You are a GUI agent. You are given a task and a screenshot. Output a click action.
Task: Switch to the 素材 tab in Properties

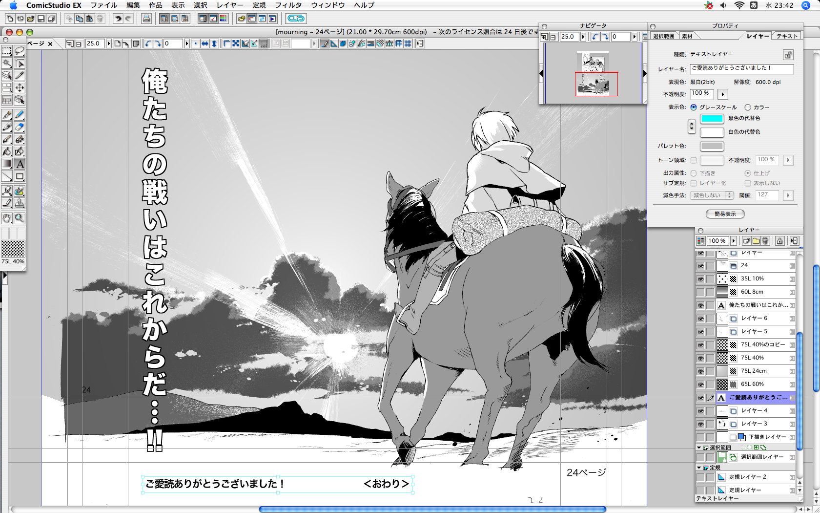687,36
